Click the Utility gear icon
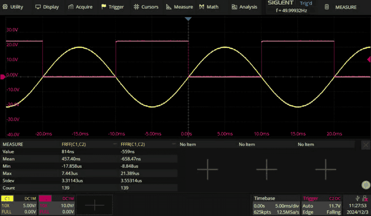Screen dimensions: 371x216 pos(5,7)
